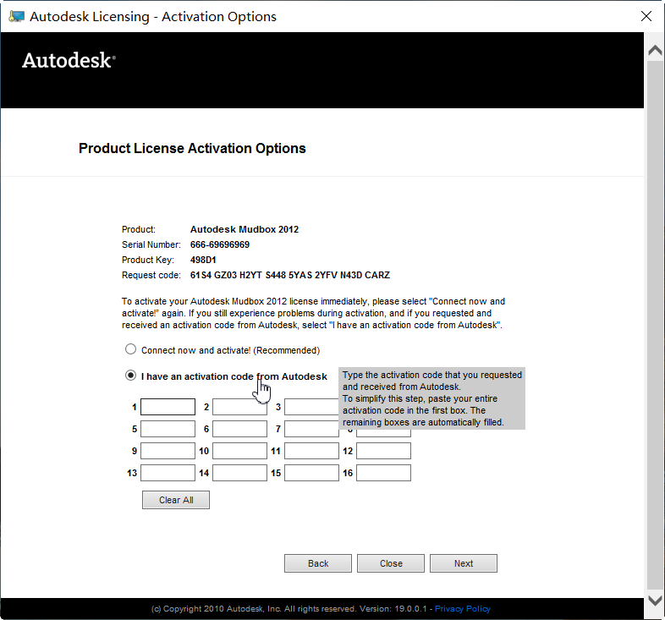Click the Product License Activation Options heading
The width and height of the screenshot is (665, 620).
[192, 148]
